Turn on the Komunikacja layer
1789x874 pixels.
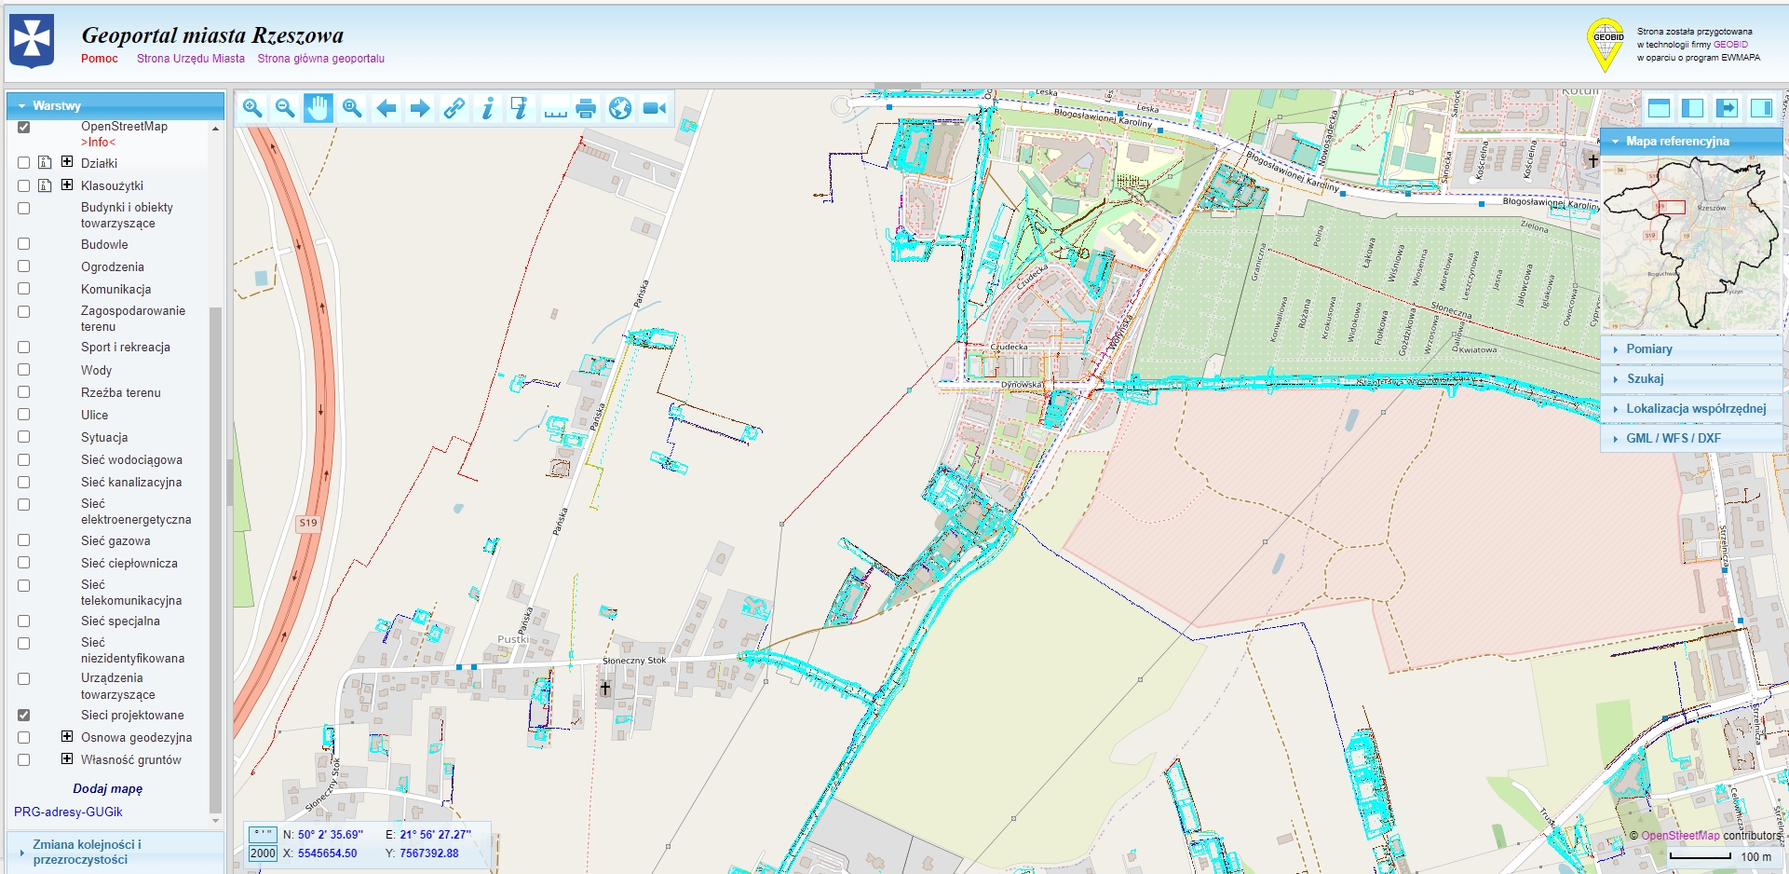(x=24, y=289)
